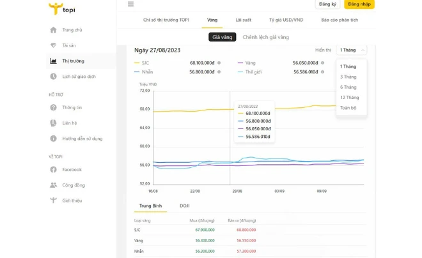The width and height of the screenshot is (422, 258).
Task: Click the Đăng ký button
Action: [327, 4]
